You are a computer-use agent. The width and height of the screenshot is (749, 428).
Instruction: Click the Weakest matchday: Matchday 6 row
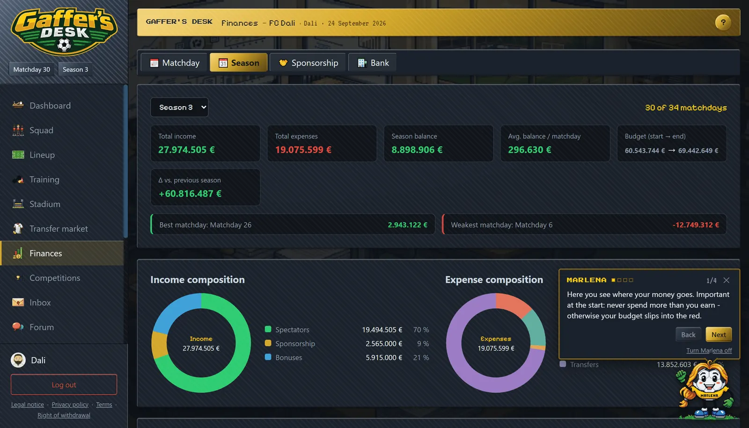point(584,225)
